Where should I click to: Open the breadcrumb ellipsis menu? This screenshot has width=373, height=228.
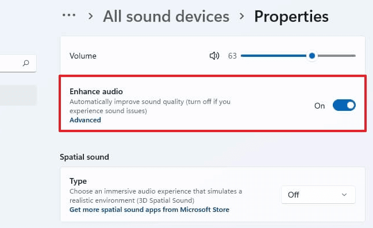69,16
